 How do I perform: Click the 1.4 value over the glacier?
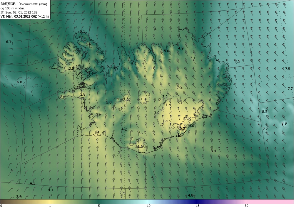tap(168, 105)
